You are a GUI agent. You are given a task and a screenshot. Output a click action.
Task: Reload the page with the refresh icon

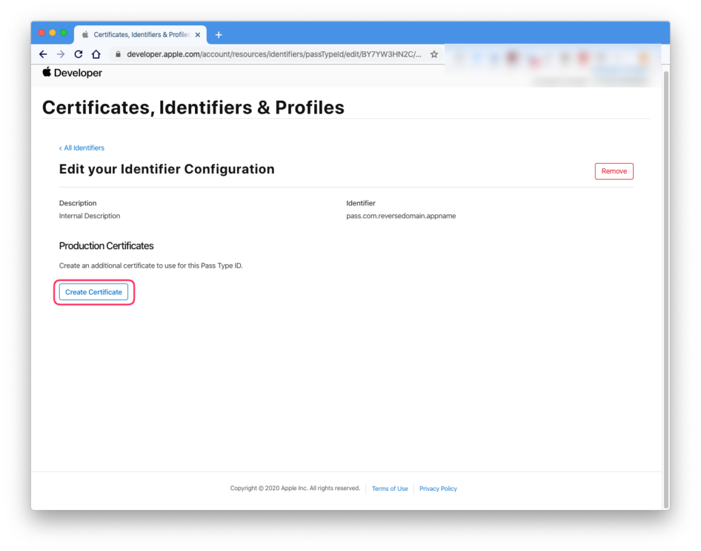[x=78, y=54]
